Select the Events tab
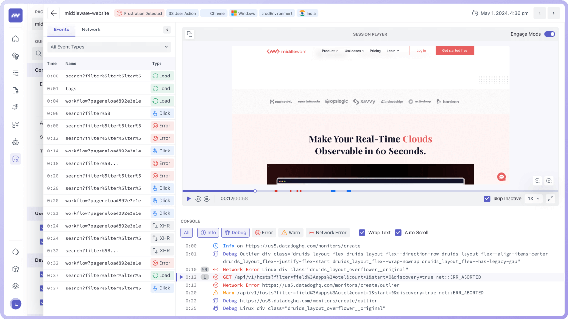Image resolution: width=568 pixels, height=319 pixels. (x=61, y=30)
